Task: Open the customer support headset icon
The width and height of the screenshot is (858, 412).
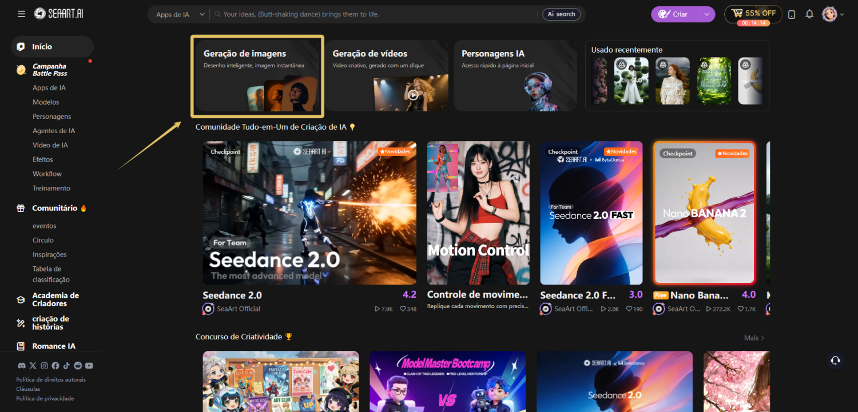Action: [x=835, y=360]
